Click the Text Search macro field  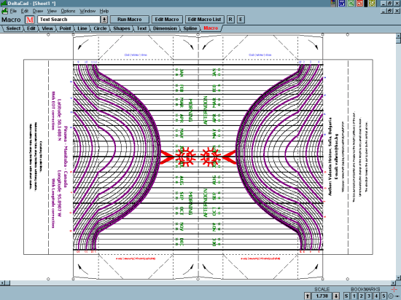[69, 20]
